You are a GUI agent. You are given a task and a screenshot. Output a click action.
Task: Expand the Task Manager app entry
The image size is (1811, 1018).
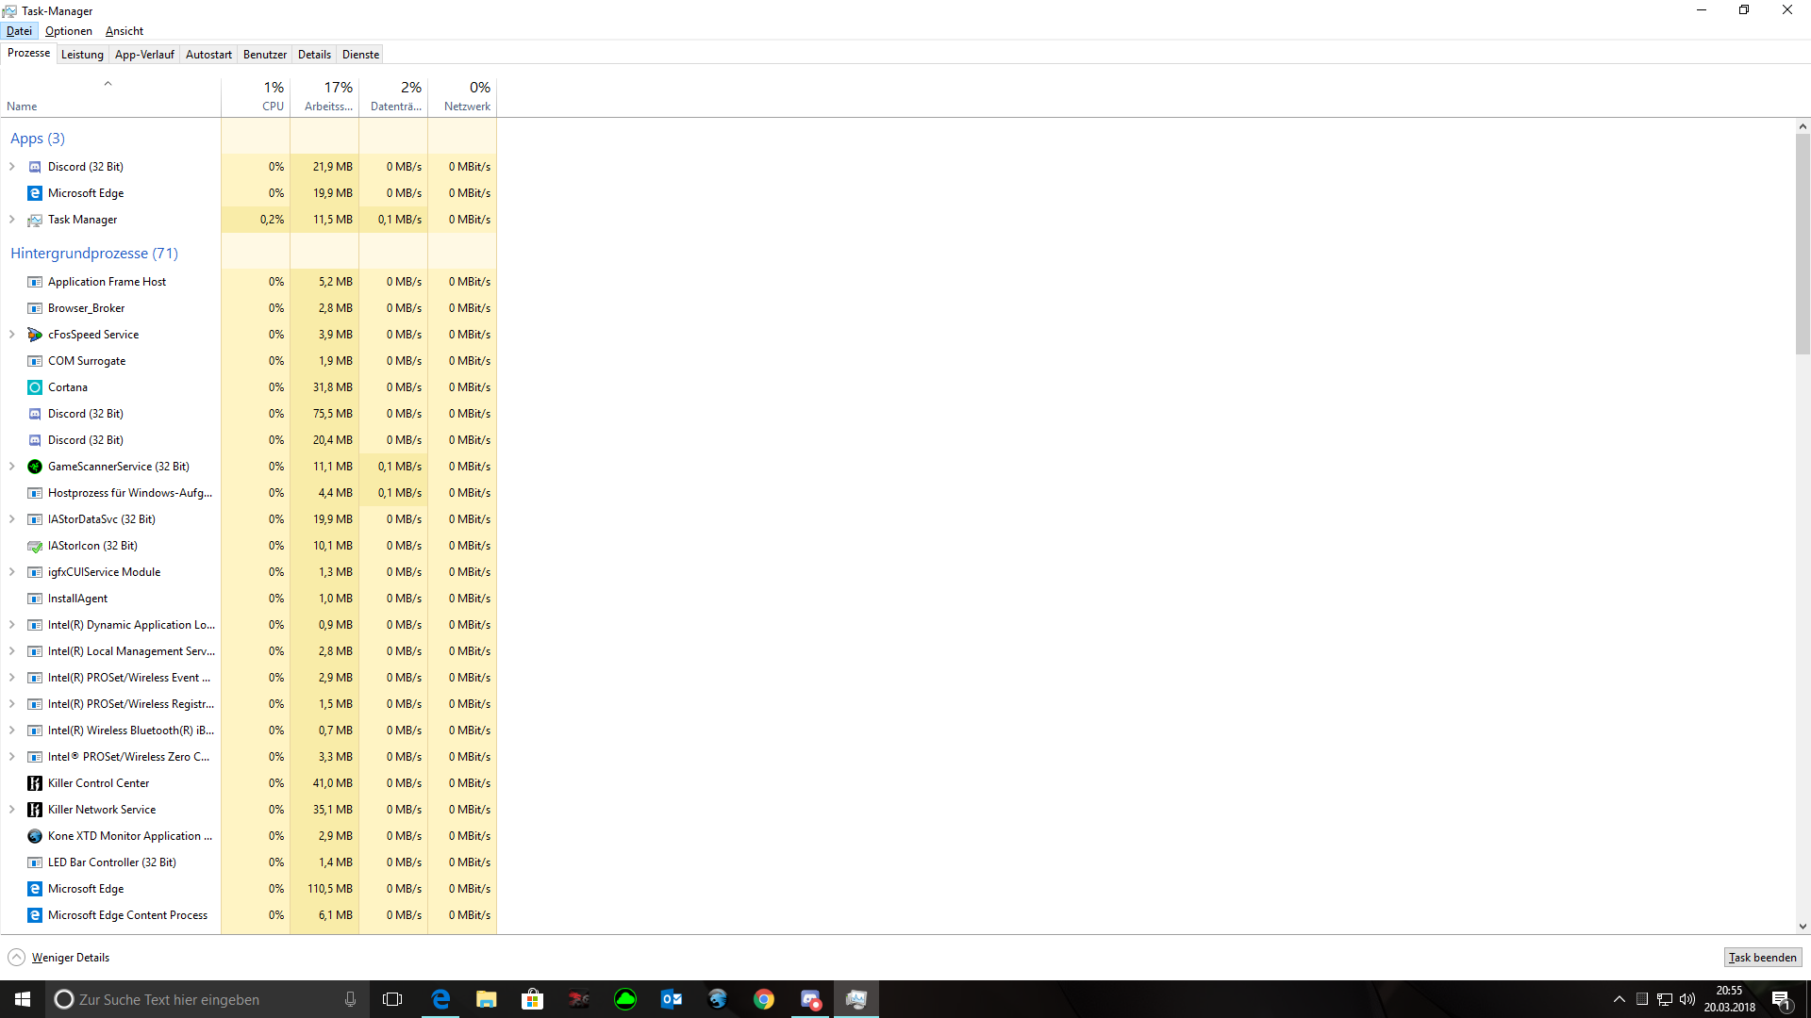12,220
